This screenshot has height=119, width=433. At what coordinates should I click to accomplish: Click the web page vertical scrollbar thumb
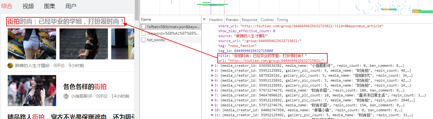[137, 10]
